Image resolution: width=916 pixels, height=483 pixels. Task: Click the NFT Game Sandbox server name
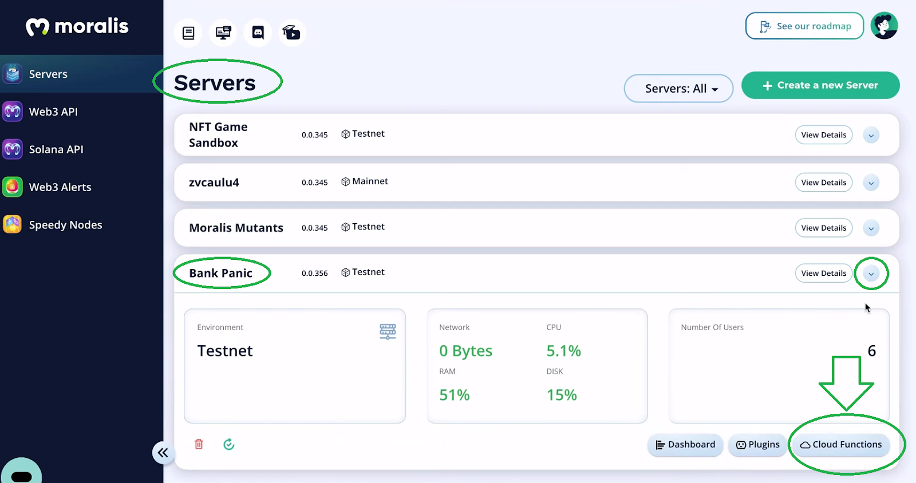coord(218,135)
